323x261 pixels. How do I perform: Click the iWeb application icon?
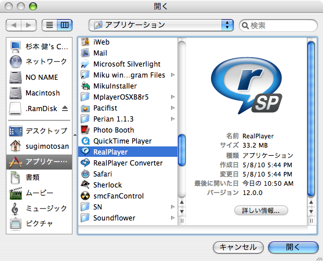coord(85,42)
